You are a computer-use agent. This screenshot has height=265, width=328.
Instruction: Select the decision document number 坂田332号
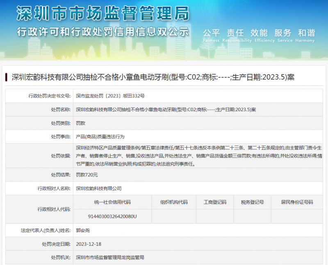click(110, 96)
